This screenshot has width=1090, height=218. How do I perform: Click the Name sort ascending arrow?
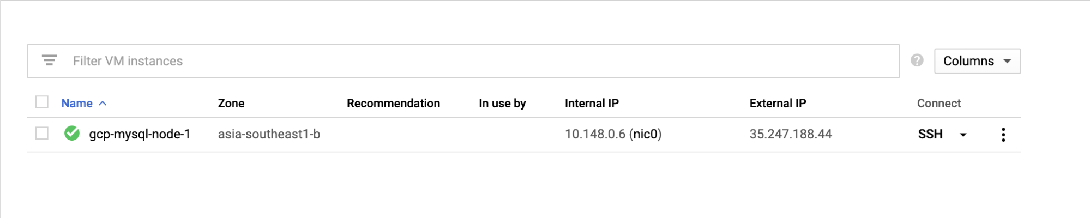(x=103, y=104)
